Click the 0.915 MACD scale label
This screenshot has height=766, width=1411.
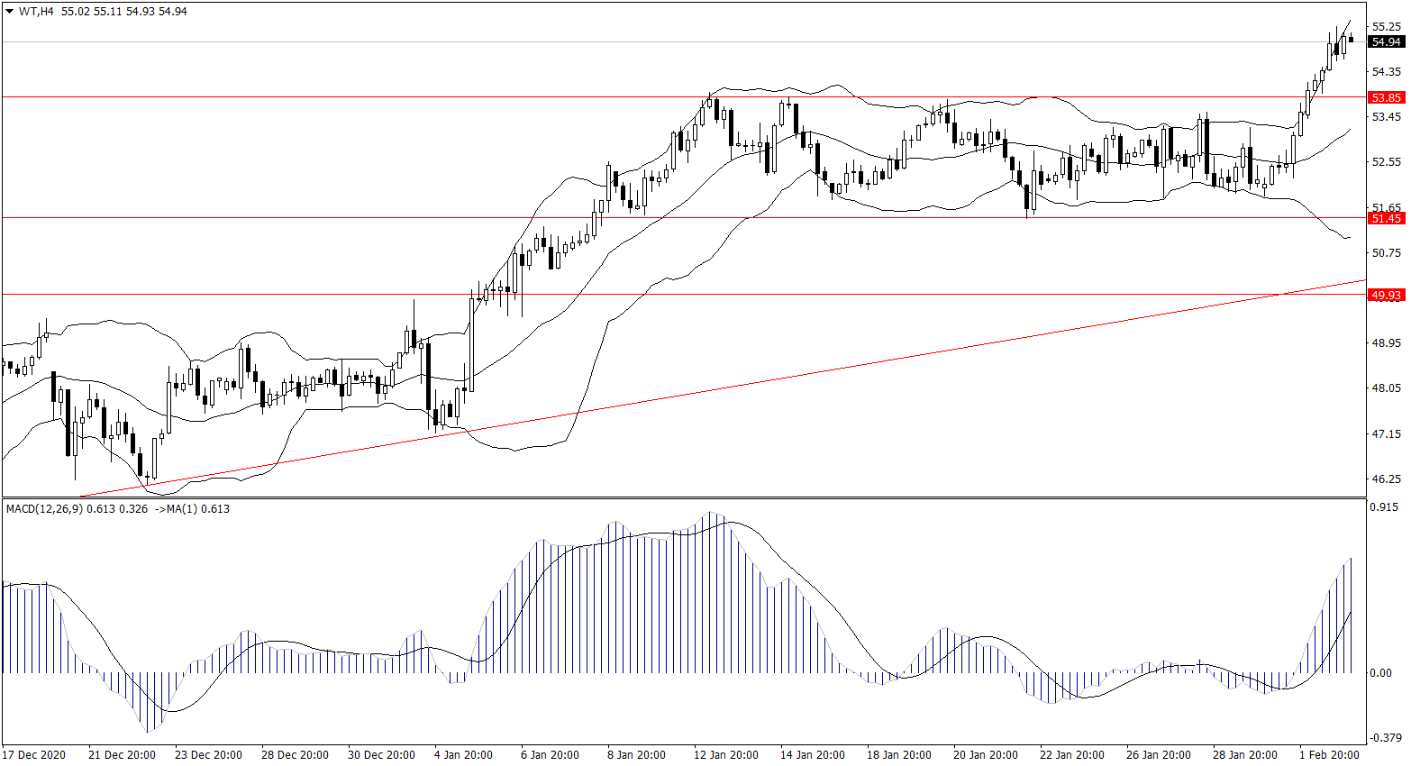[1385, 507]
